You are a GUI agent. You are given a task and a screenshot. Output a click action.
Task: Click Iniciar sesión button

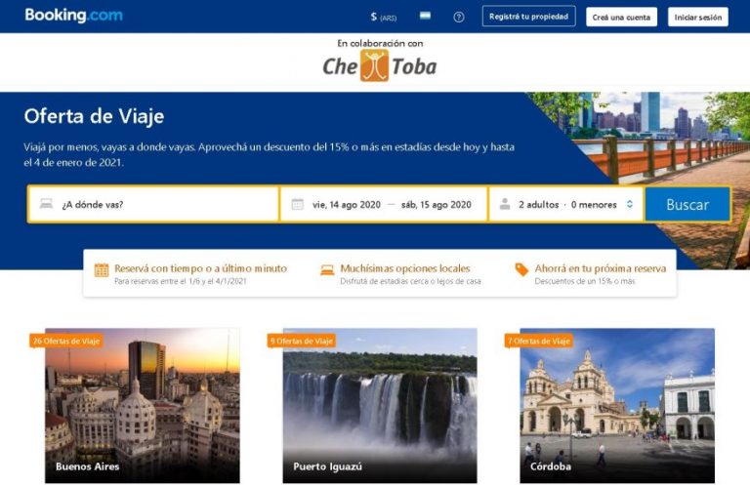point(698,18)
